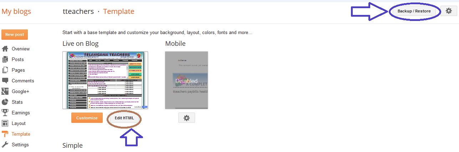
Task: Click the Overview house icon
Action: [5, 49]
